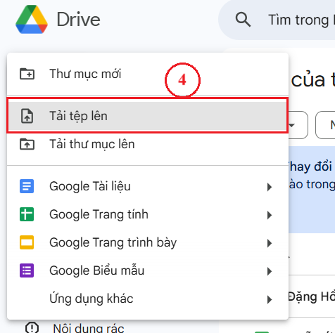Expand the Google Trang tính submenu arrow

270,215
